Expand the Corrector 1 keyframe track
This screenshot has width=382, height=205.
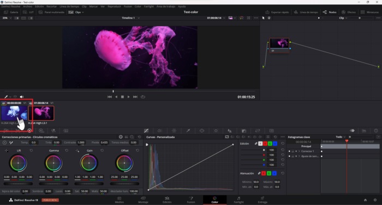(299, 151)
